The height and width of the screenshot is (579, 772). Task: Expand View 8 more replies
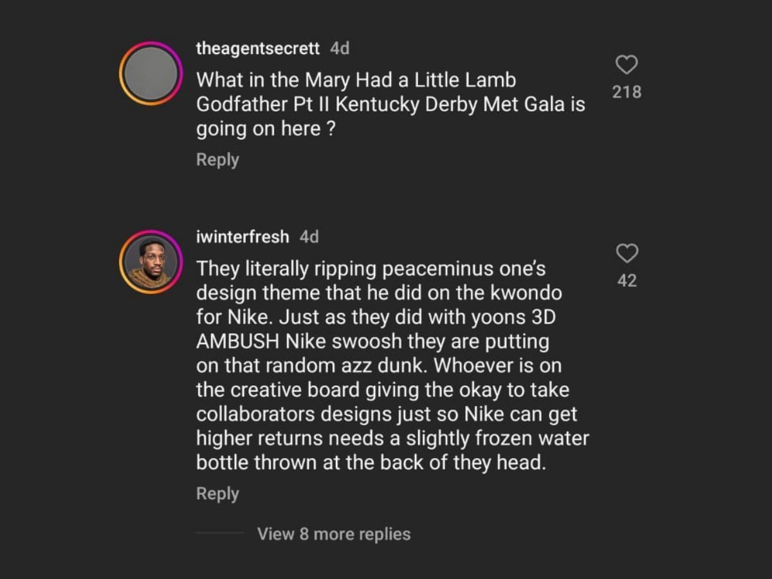point(333,534)
